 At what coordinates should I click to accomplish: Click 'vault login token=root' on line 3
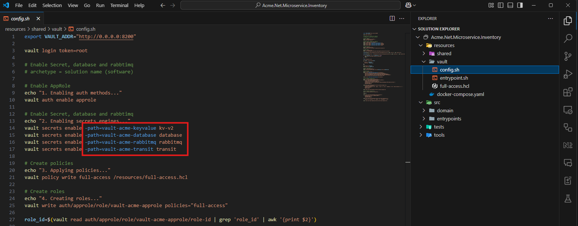point(56,51)
